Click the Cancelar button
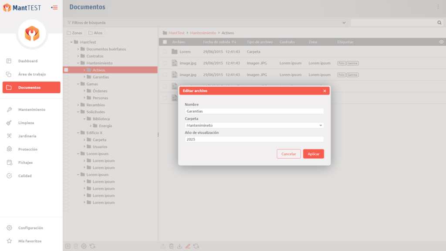Viewport: 446px width, 251px height. (288, 154)
